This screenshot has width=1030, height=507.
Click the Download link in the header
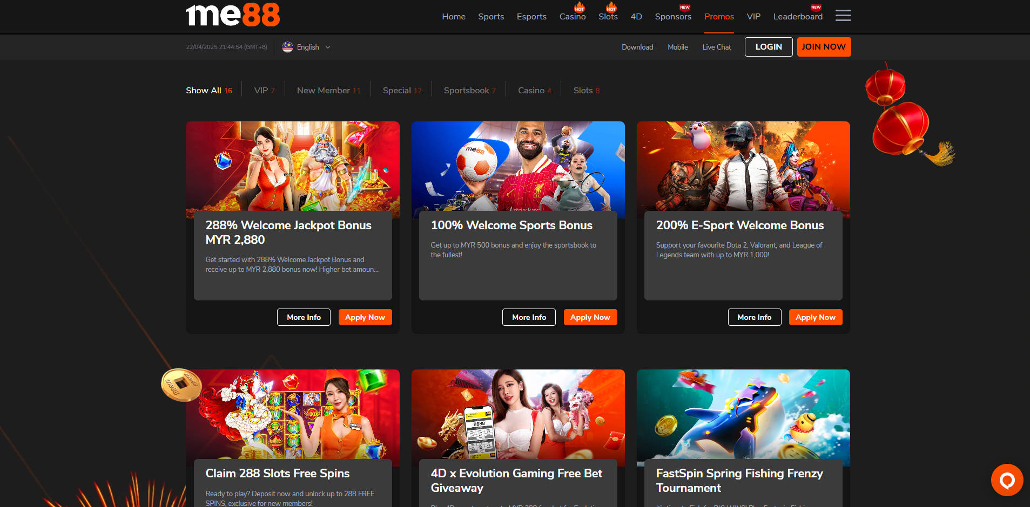[637, 47]
